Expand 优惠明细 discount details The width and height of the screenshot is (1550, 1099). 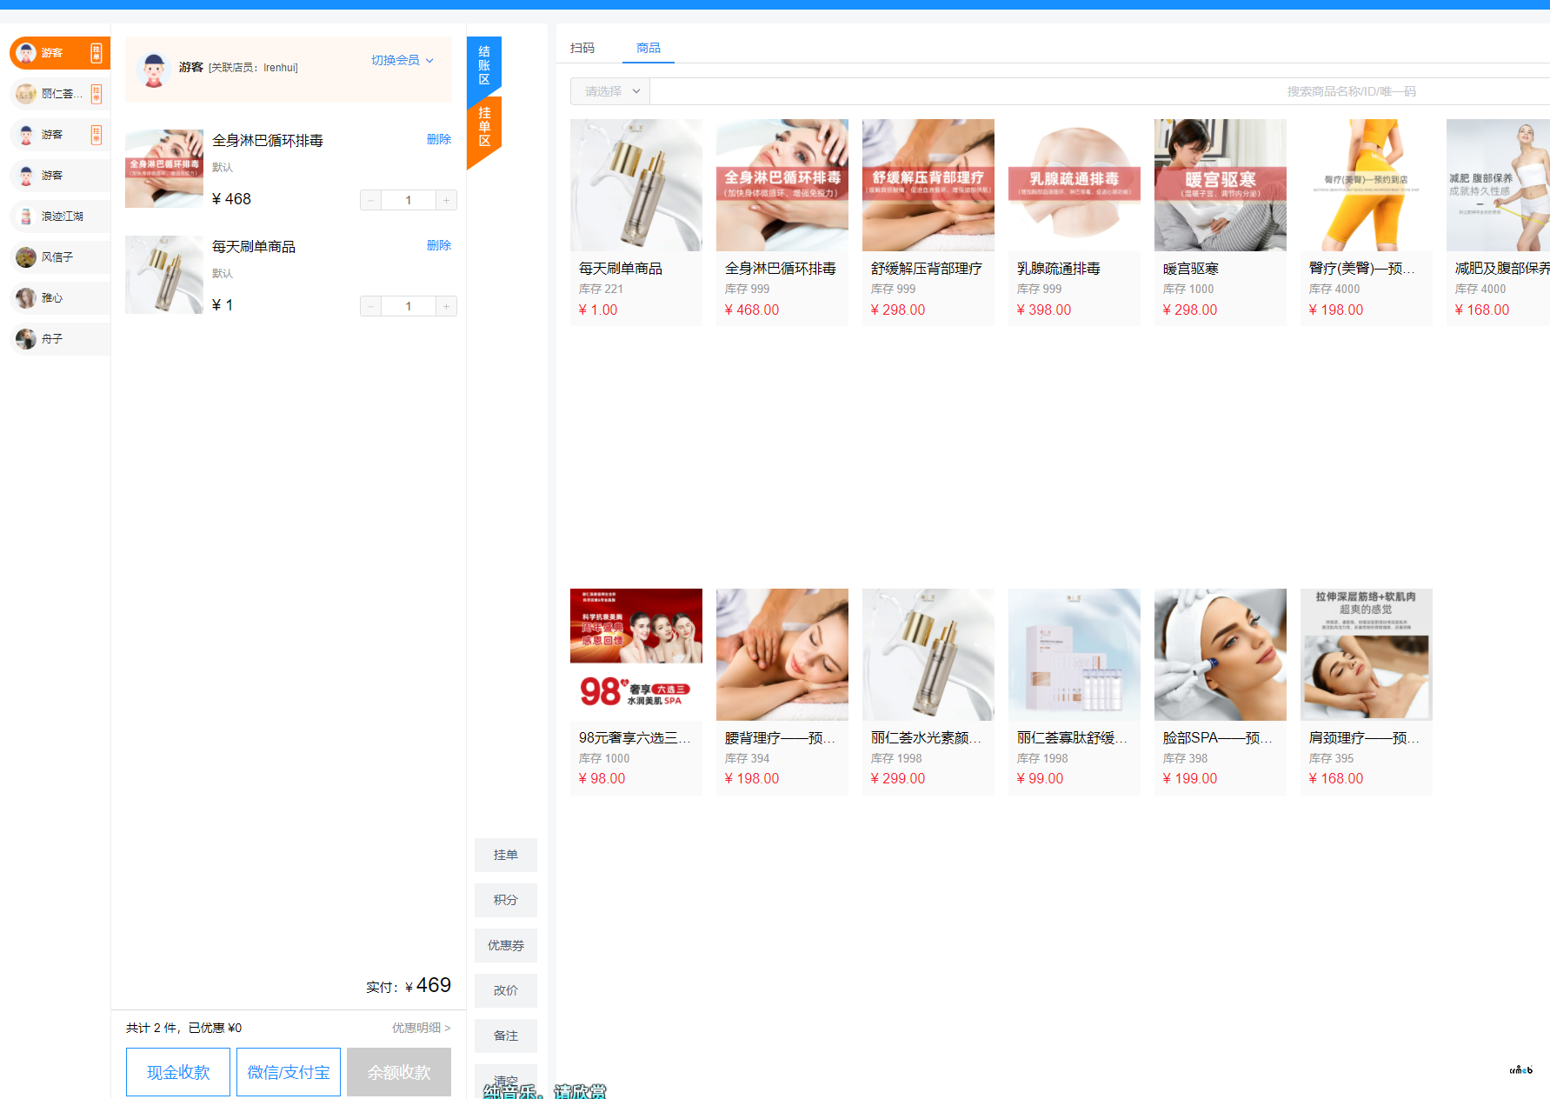point(421,1028)
